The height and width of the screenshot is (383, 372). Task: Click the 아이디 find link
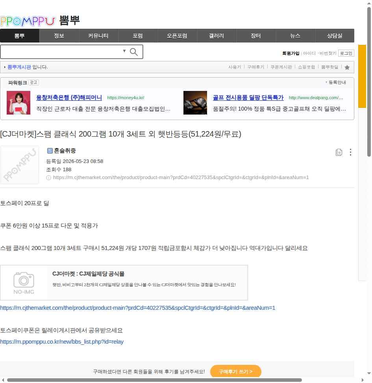(309, 53)
